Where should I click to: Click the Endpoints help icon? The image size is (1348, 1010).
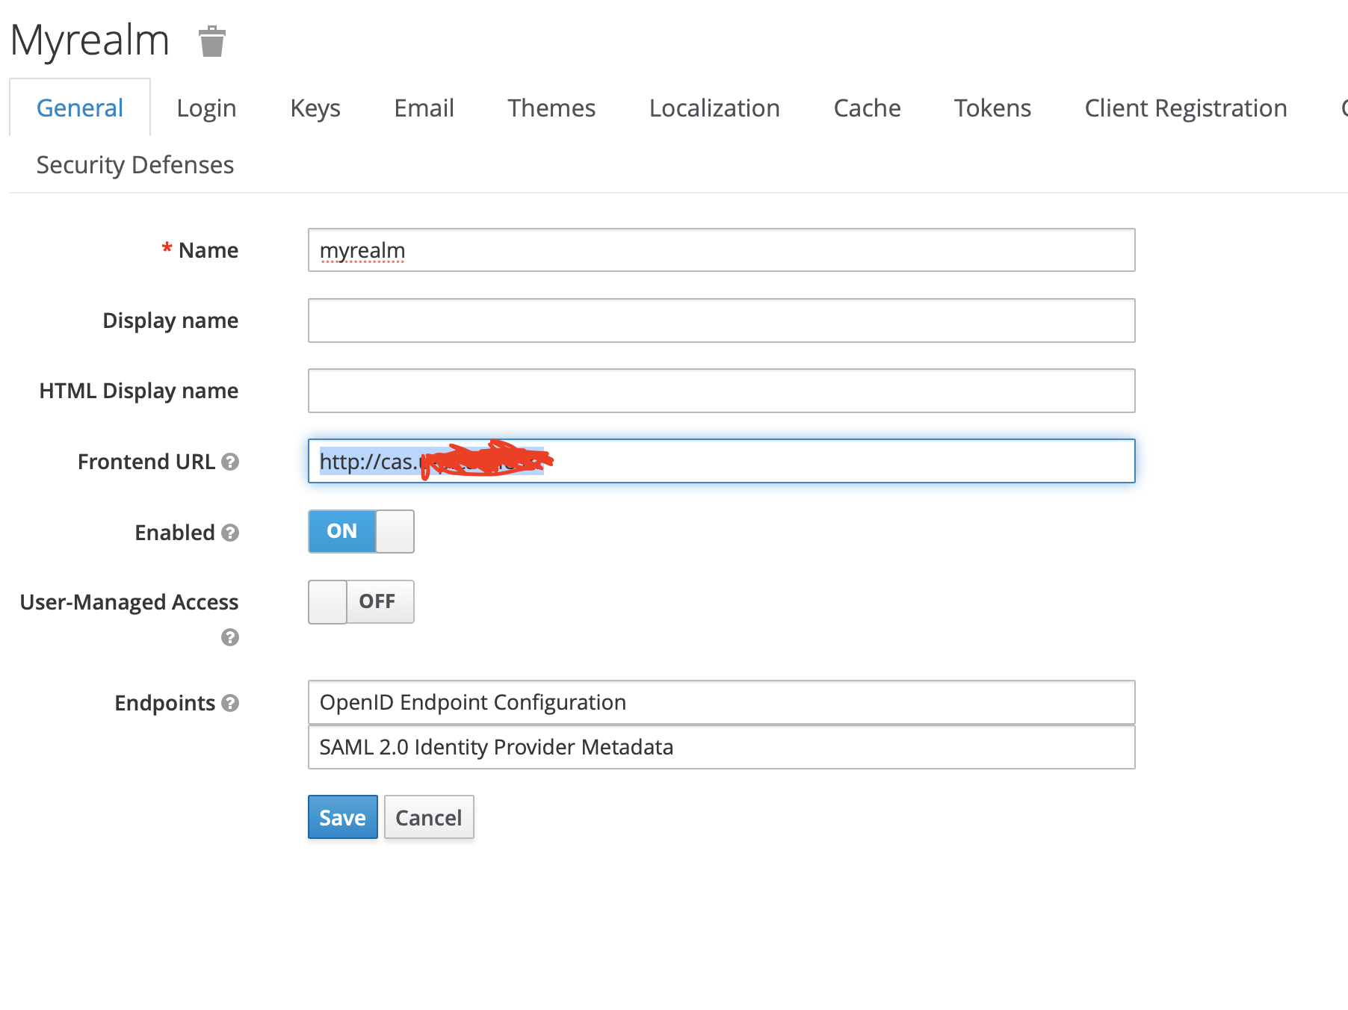pos(232,703)
